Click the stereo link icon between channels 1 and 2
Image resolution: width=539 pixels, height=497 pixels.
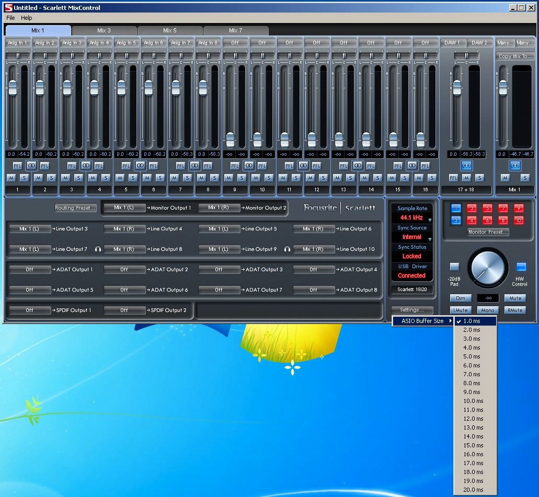(31, 165)
